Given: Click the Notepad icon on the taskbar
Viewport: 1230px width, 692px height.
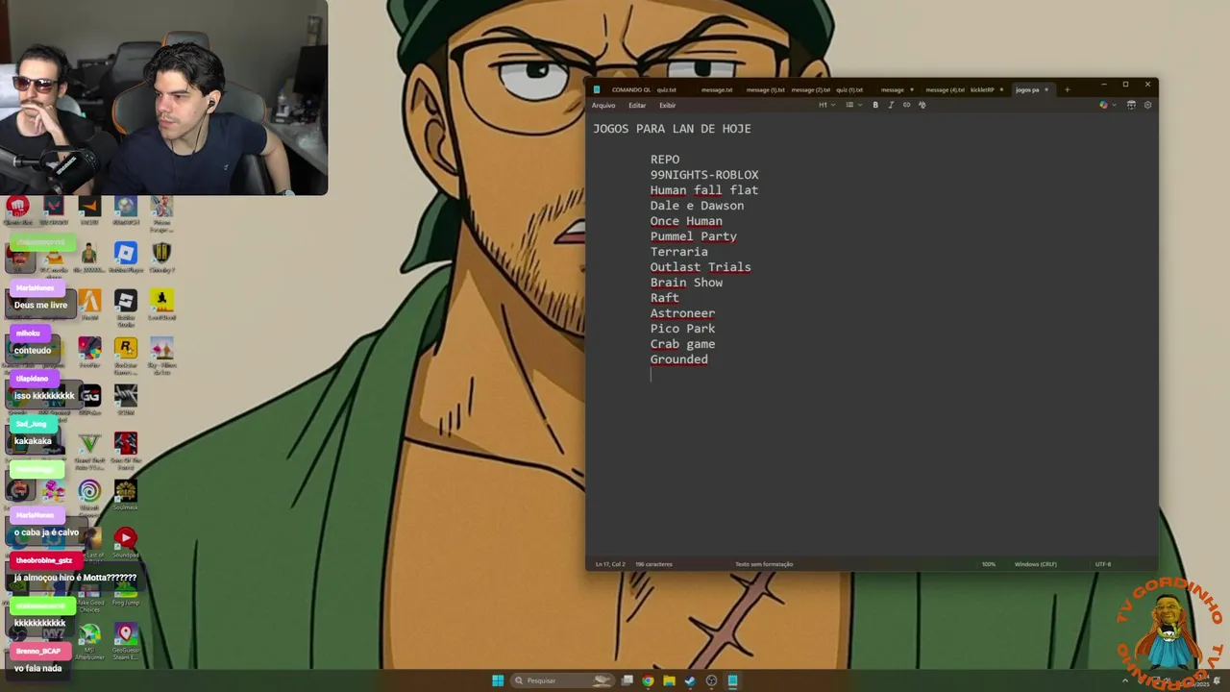Looking at the screenshot, I should (x=732, y=680).
